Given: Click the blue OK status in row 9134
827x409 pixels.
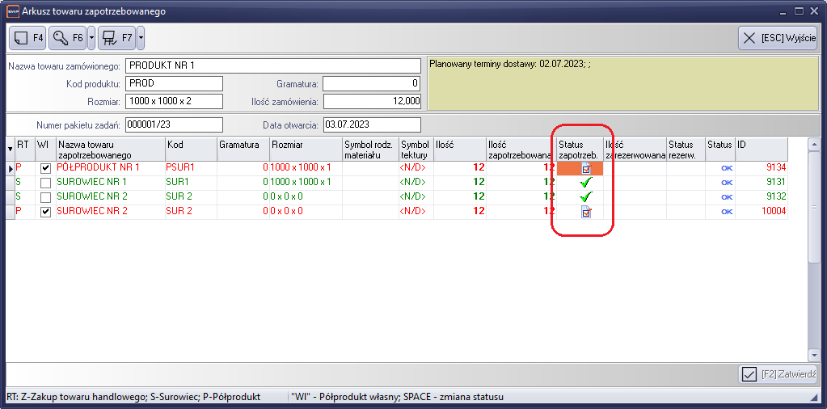Looking at the screenshot, I should tap(726, 168).
